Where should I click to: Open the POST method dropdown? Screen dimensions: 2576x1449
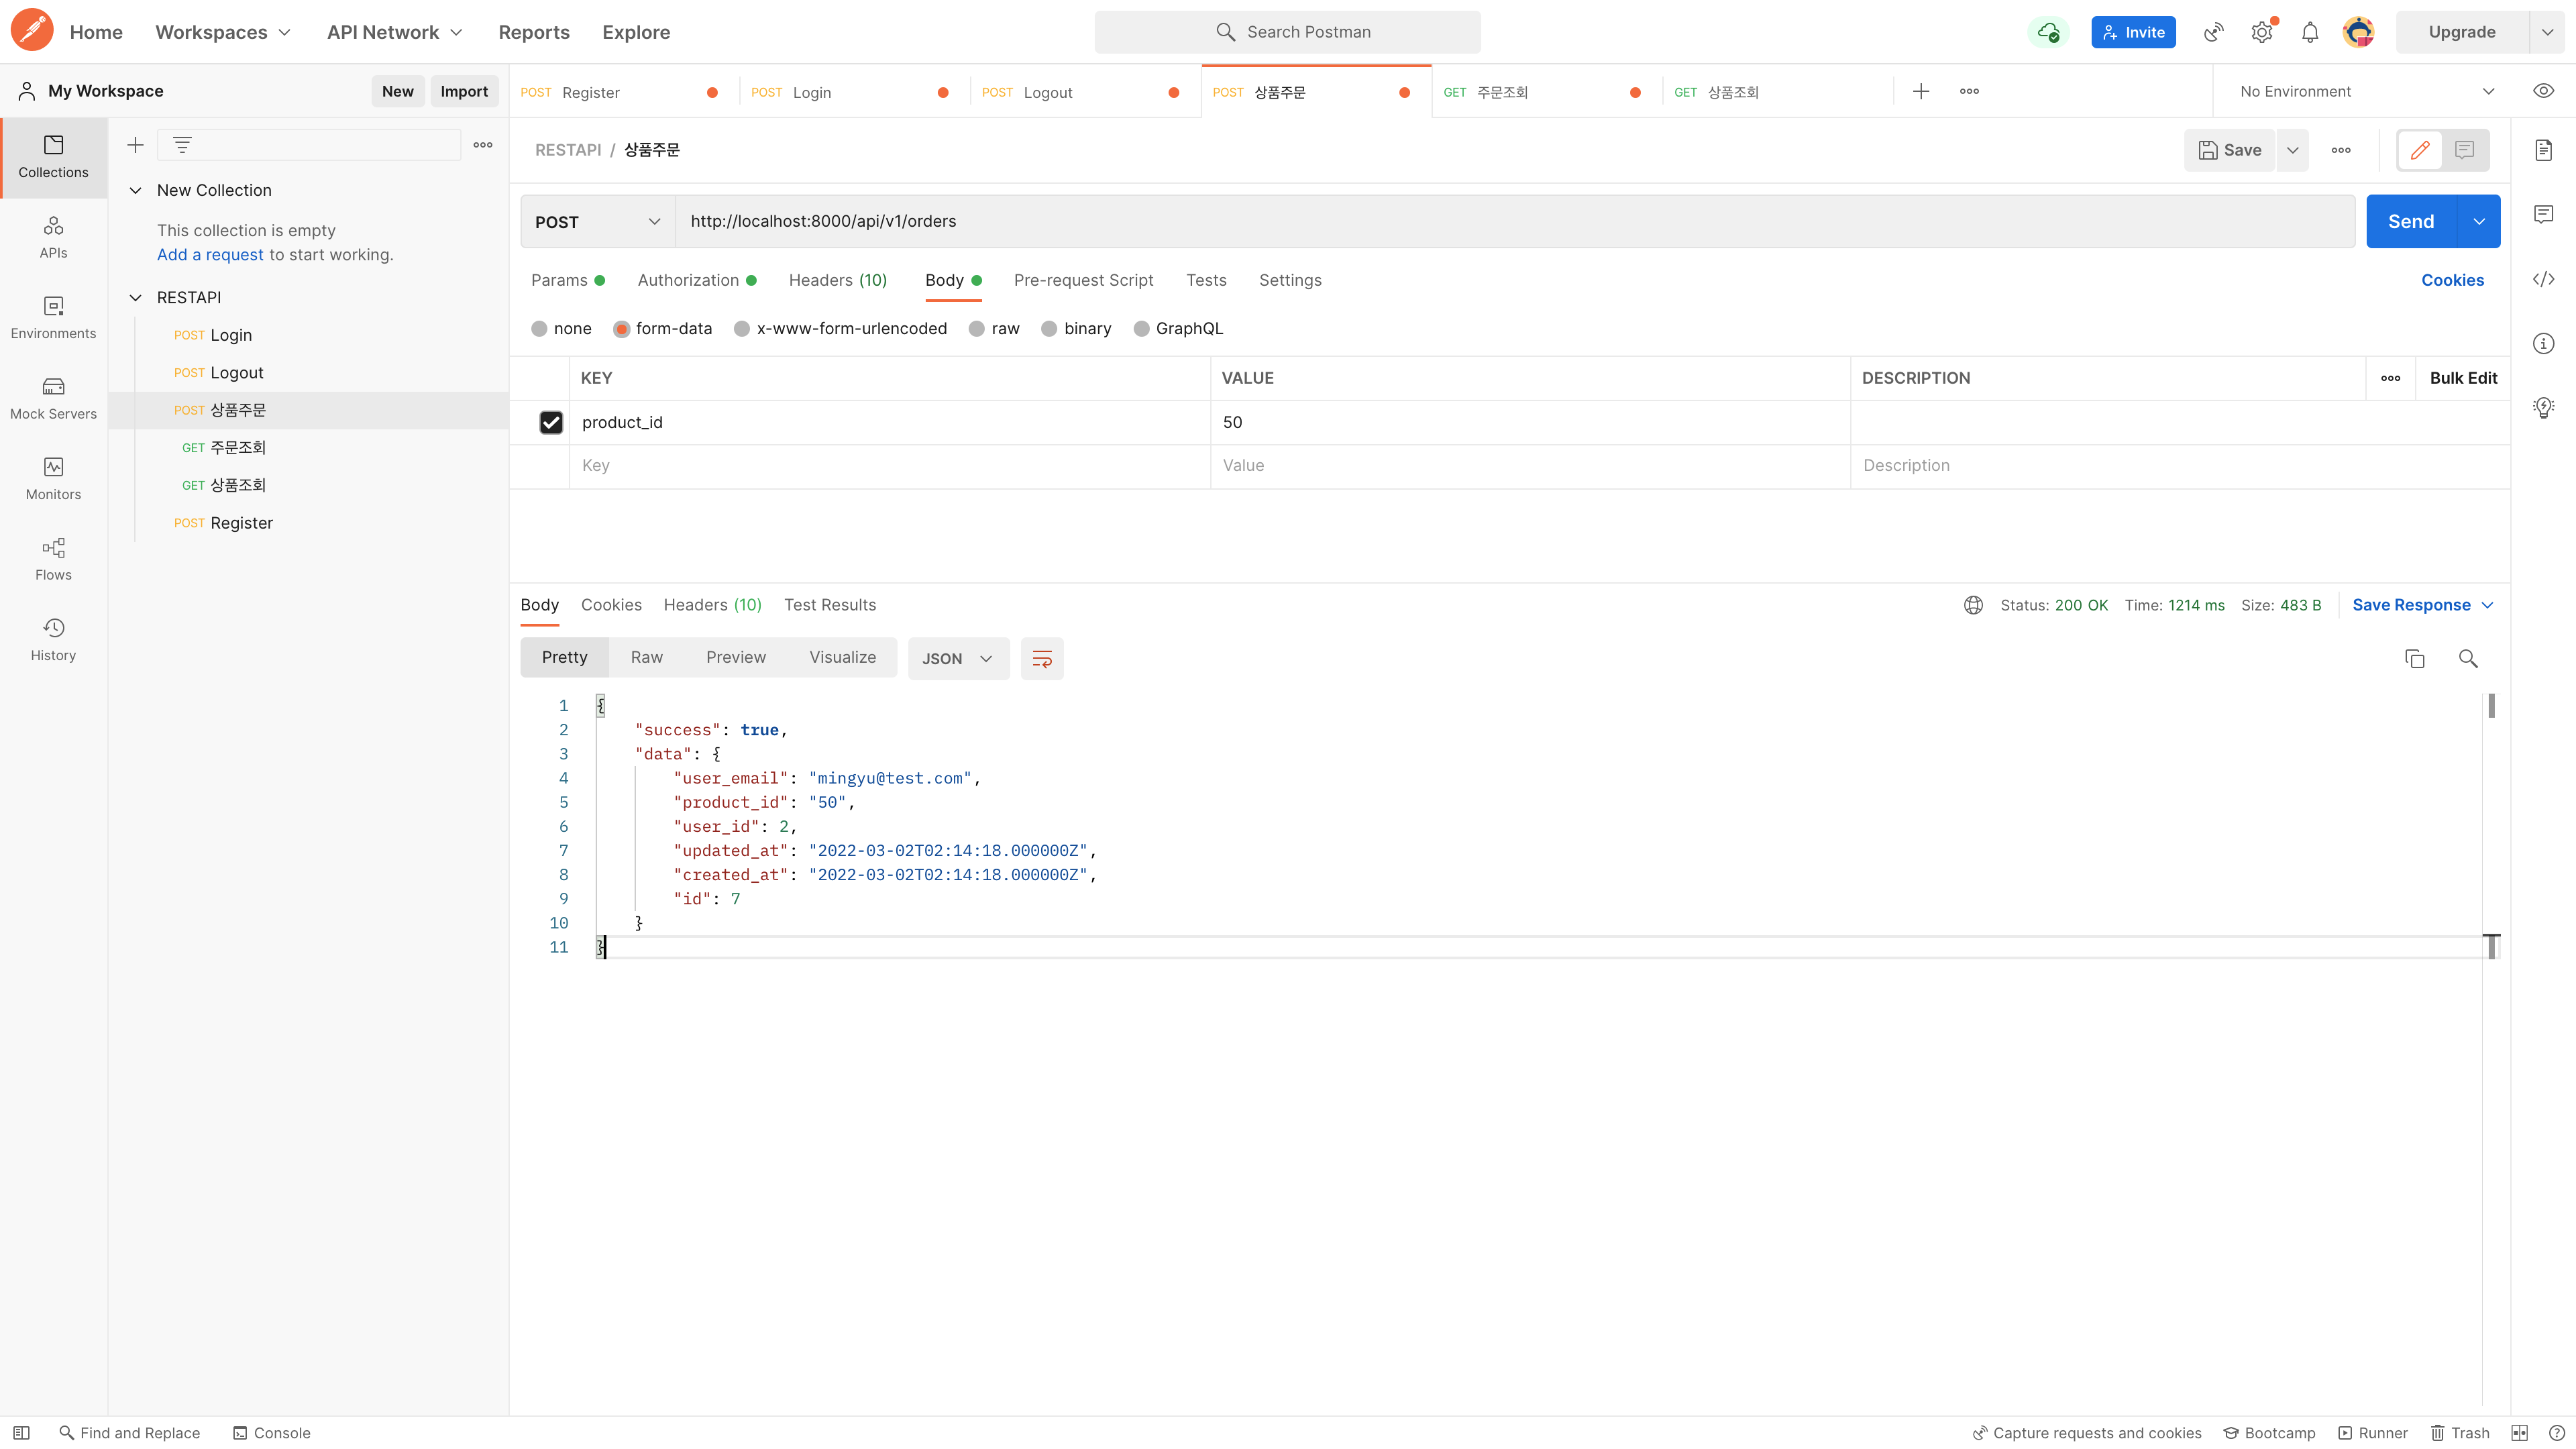597,222
